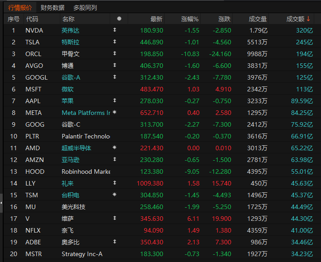Click the star marker icon in TSM row
This screenshot has height=262, width=321.
[x=115, y=195]
